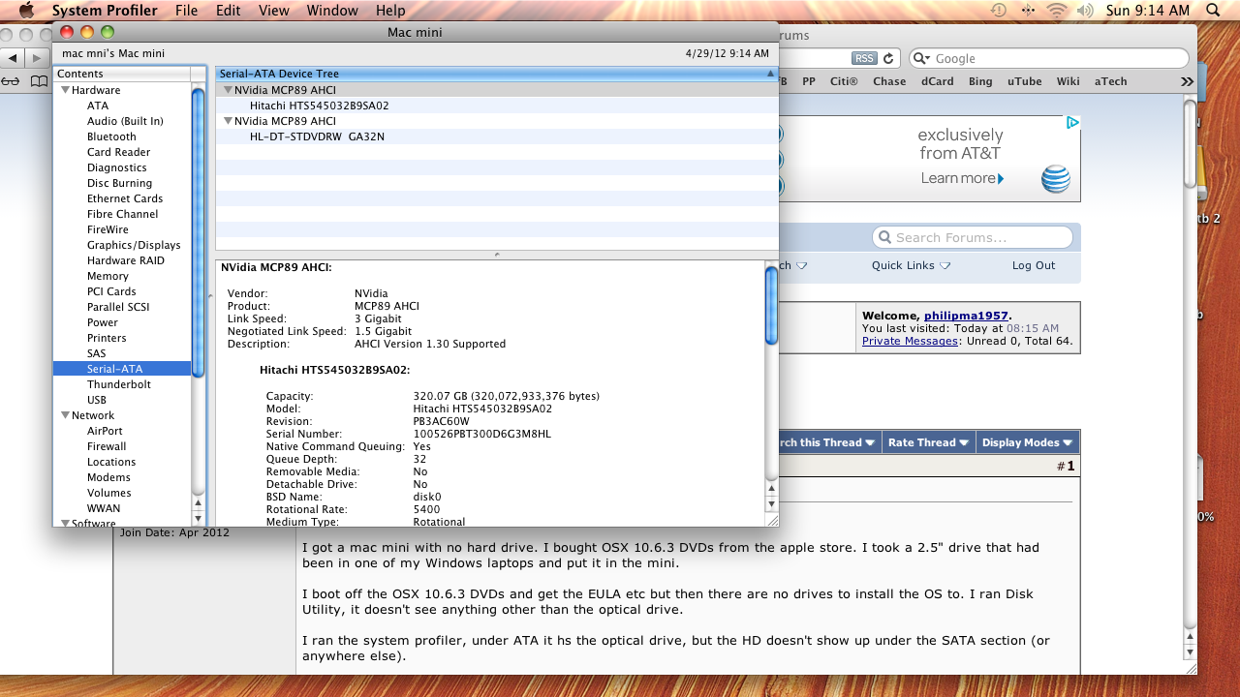Screen dimensions: 1240x697
Task: Click the philipma1957 username link
Action: point(966,316)
